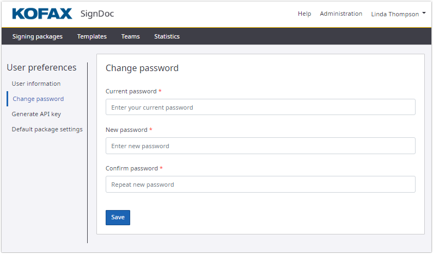Screen dimensions: 433x254
Task: Focus the current password field
Action: click(260, 107)
